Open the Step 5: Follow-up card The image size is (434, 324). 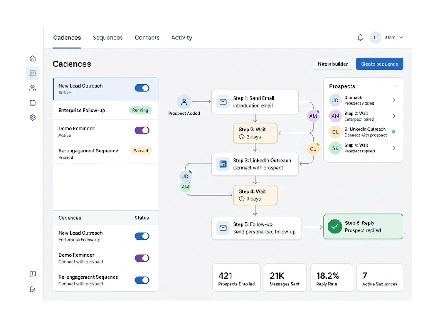click(256, 228)
